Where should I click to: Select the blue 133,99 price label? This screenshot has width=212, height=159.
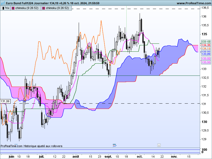[x=206, y=54]
